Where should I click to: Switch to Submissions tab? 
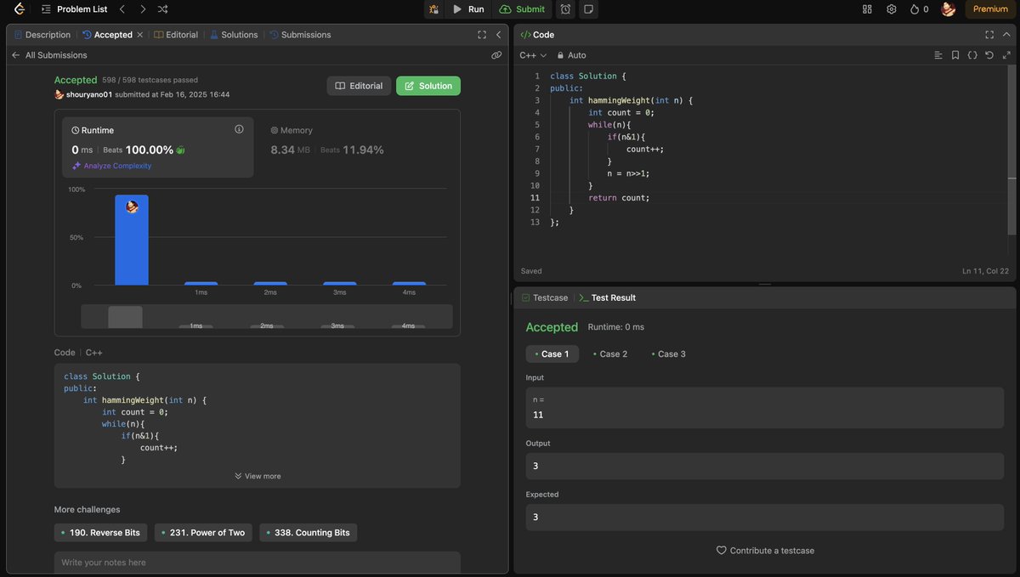300,35
